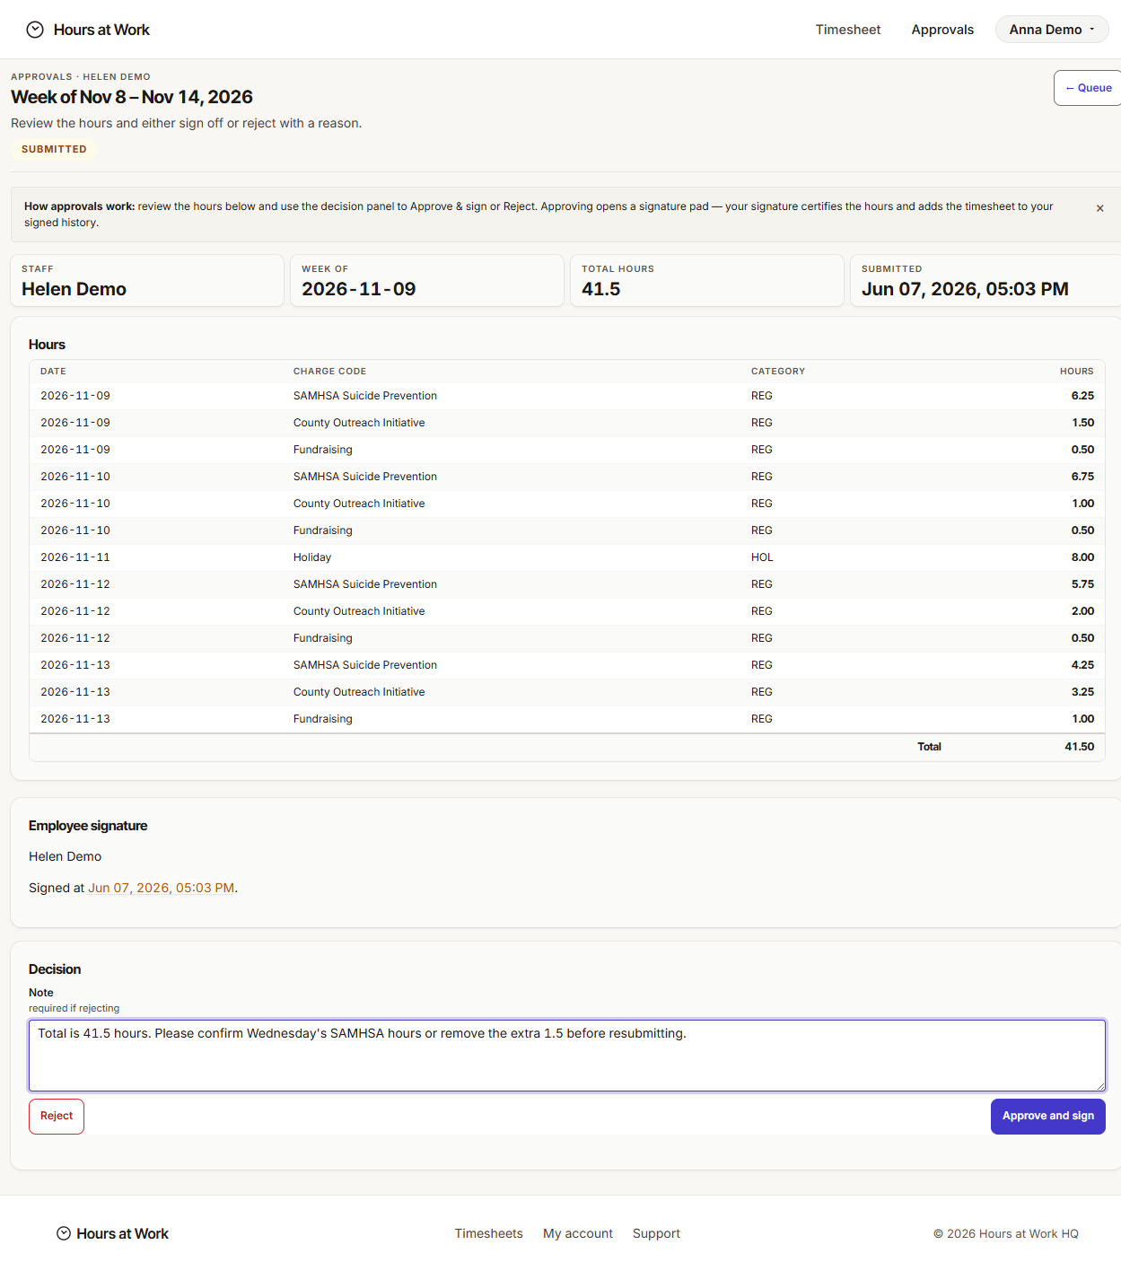Focus the decision Note text area
Viewport: 1121px width, 1271px height.
coord(567,1056)
